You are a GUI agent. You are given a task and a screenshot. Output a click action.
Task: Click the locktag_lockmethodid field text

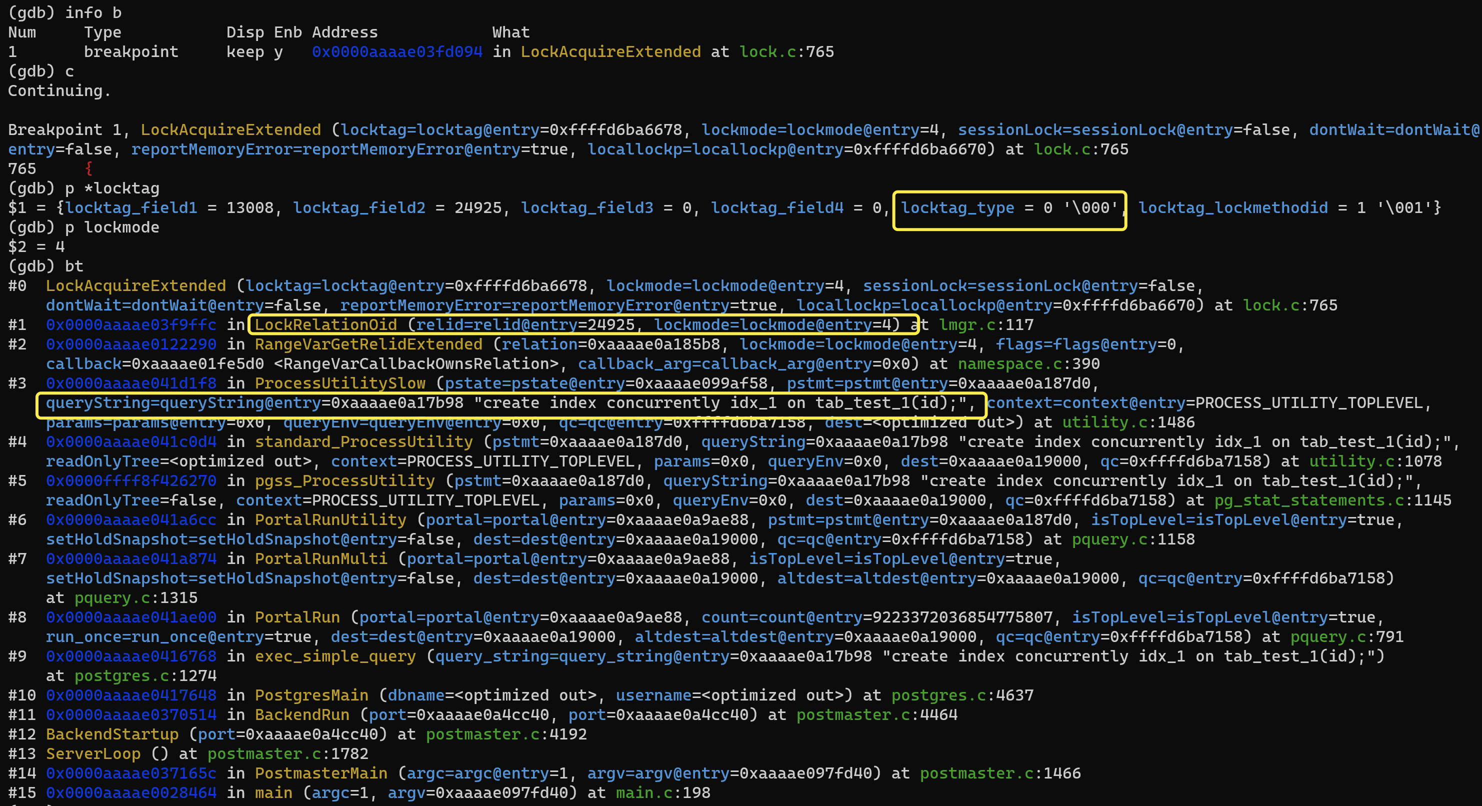(x=1233, y=208)
